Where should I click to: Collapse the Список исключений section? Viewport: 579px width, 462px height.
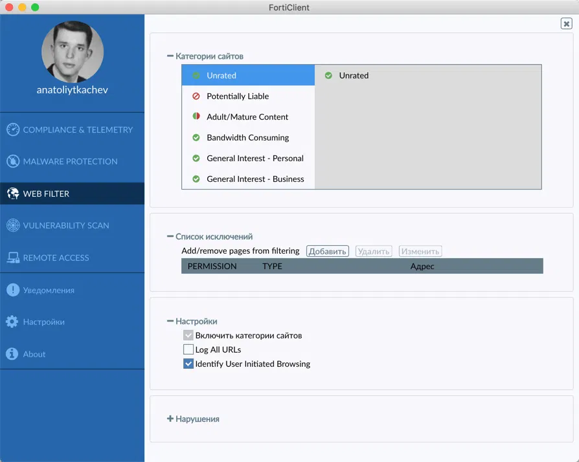coord(170,236)
